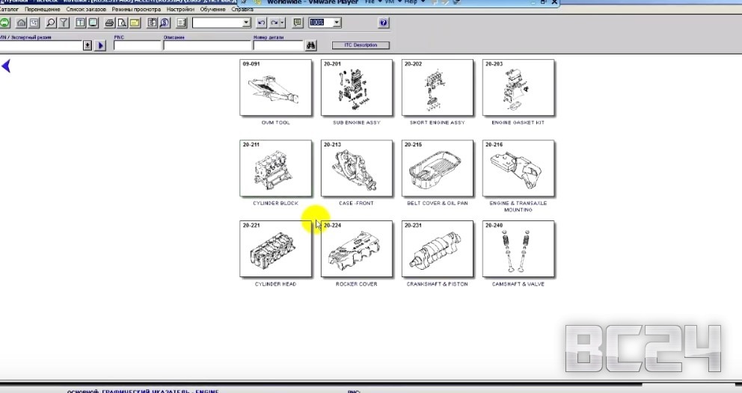742x393 pixels.
Task: Click the undo arrow icon
Action: point(262,23)
